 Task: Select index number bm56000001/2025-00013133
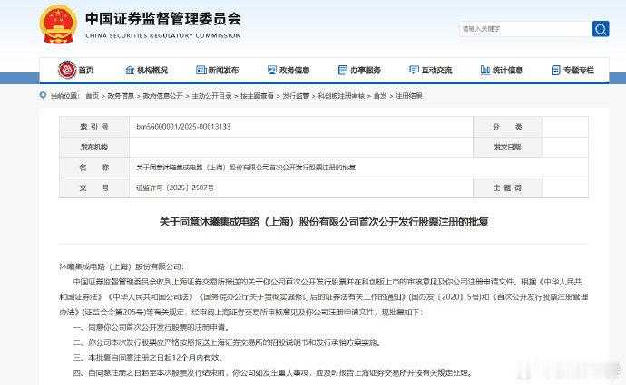click(183, 126)
